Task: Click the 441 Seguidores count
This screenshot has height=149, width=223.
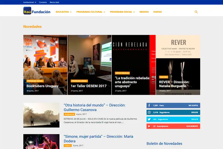Action: pyautogui.click(x=160, y=119)
